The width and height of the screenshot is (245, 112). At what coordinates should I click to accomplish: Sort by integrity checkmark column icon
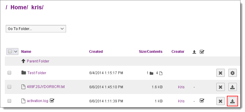[202, 52]
